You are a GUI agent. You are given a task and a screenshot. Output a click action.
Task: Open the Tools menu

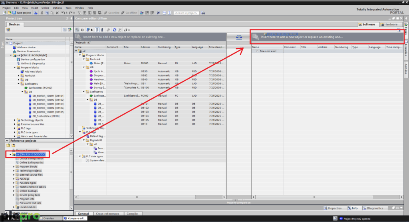click(x=68, y=8)
